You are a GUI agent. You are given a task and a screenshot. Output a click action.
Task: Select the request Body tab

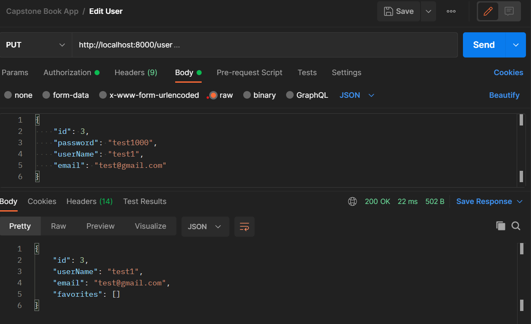point(188,73)
